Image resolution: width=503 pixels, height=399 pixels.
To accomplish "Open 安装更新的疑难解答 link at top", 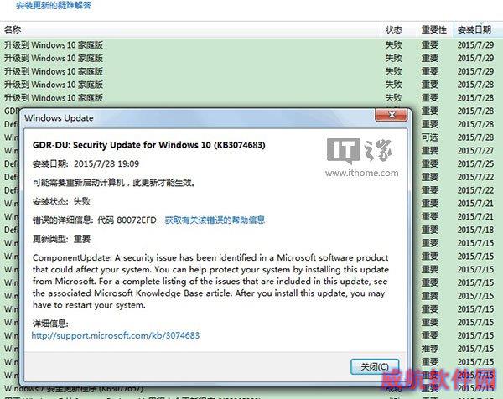I will coord(54,6).
